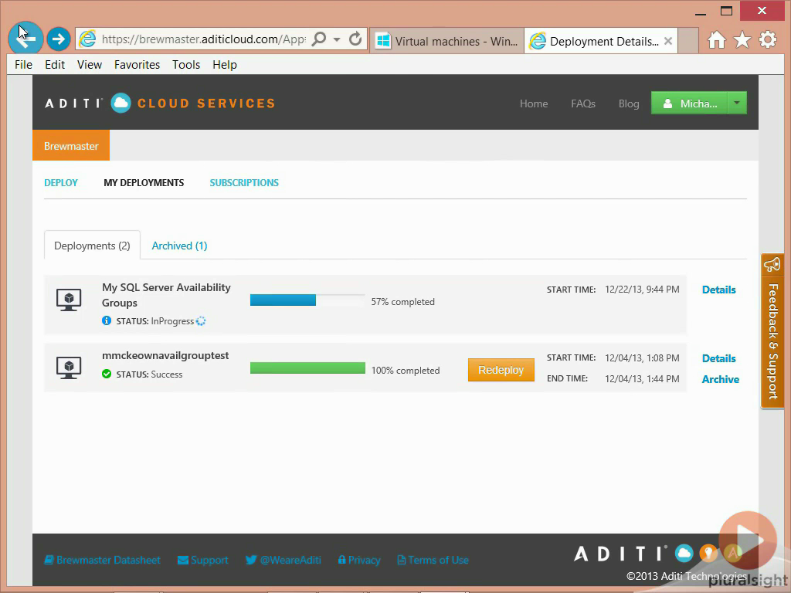The width and height of the screenshot is (791, 593).
Task: Click the Aditi cloud logo icon
Action: [x=121, y=103]
